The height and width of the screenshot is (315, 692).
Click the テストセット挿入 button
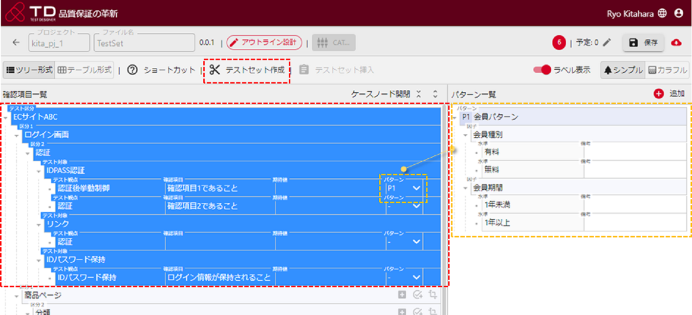[337, 70]
